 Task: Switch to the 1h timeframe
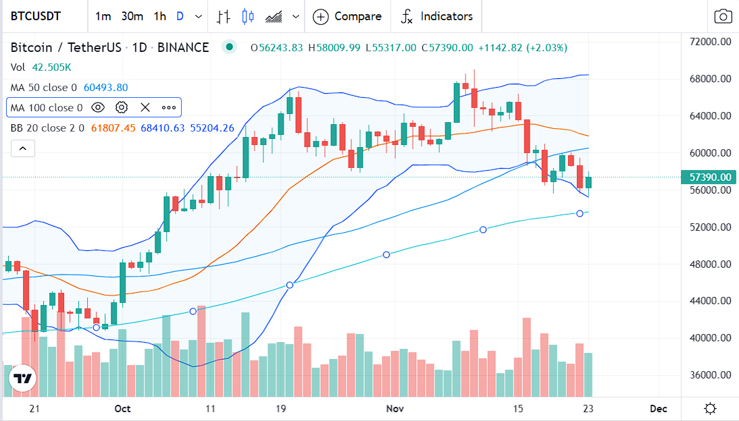point(159,16)
